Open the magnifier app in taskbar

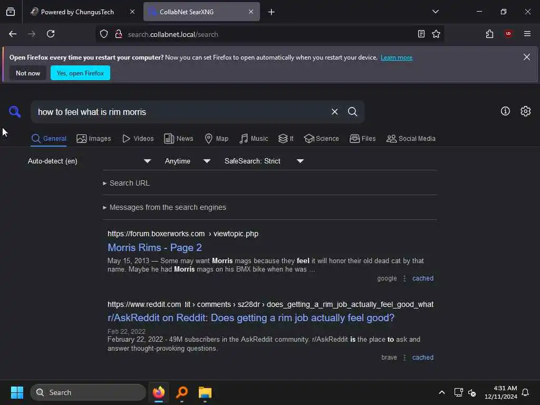tap(181, 392)
